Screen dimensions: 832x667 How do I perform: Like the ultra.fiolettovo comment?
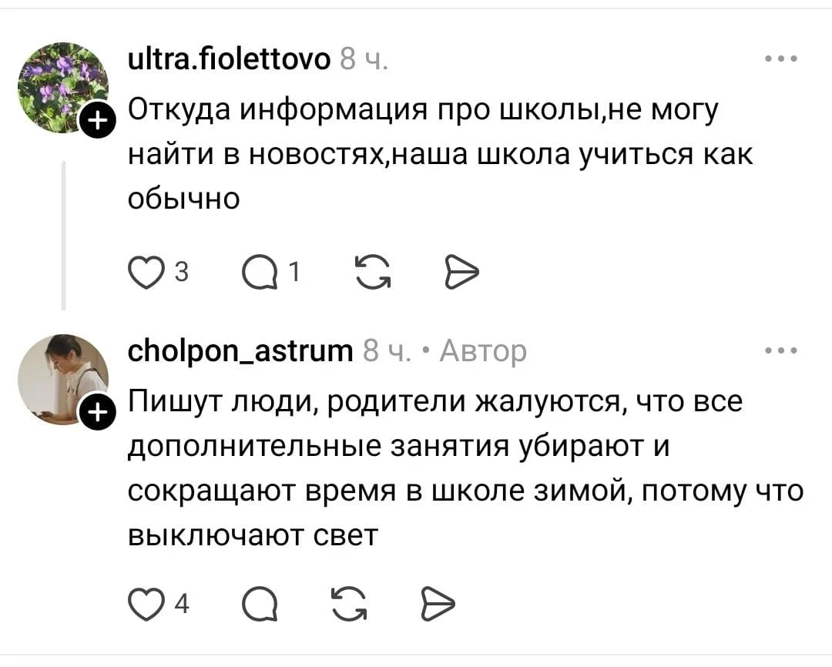pyautogui.click(x=143, y=271)
